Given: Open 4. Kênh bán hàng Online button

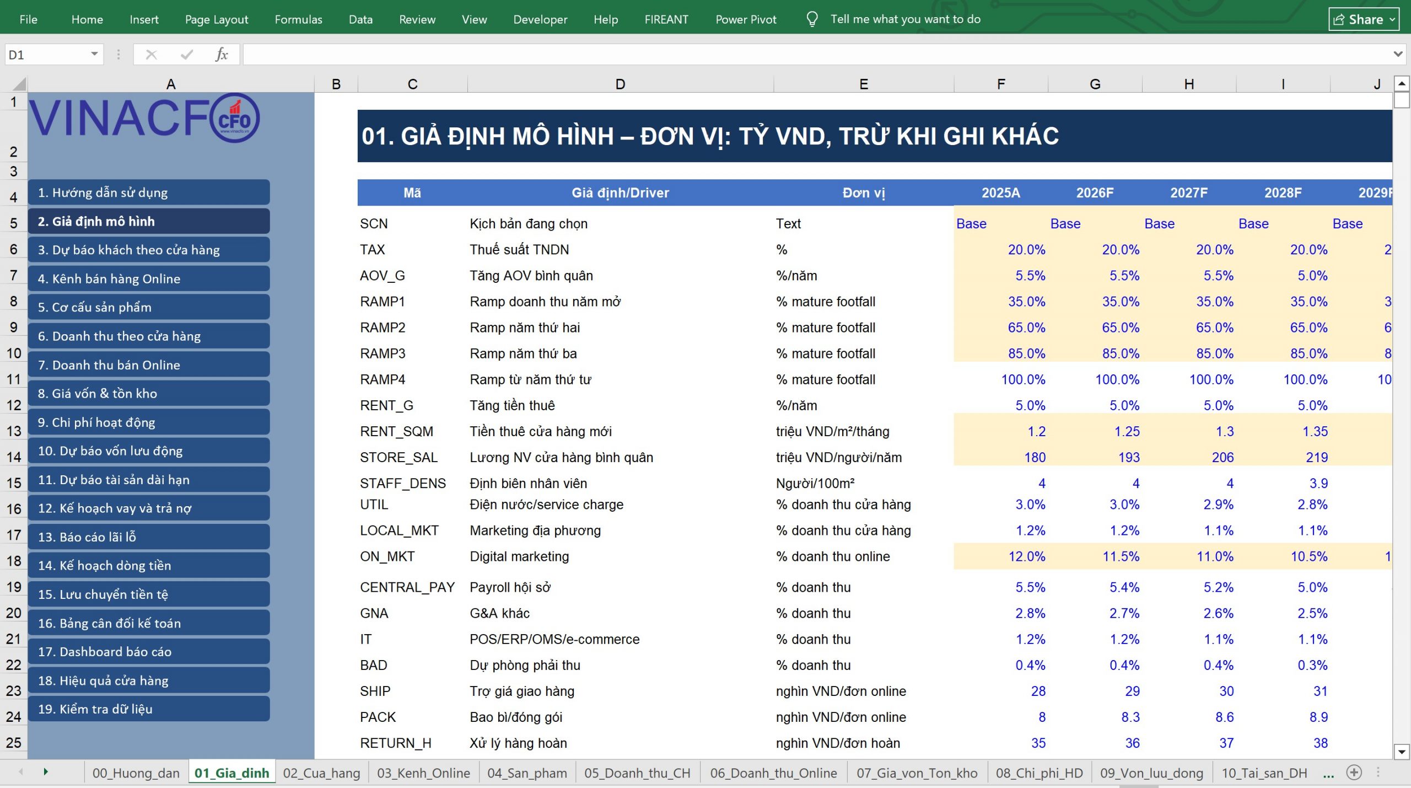Looking at the screenshot, I should click(149, 278).
